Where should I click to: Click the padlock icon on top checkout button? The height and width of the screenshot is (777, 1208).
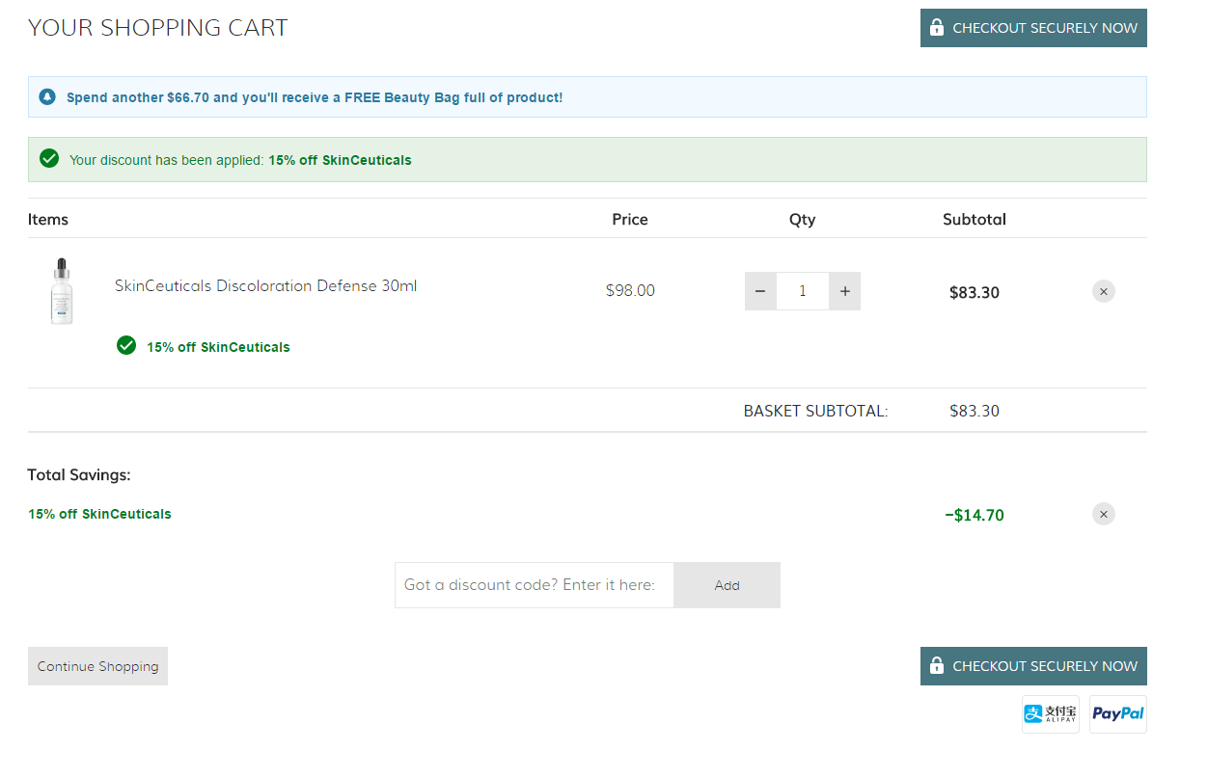click(936, 27)
